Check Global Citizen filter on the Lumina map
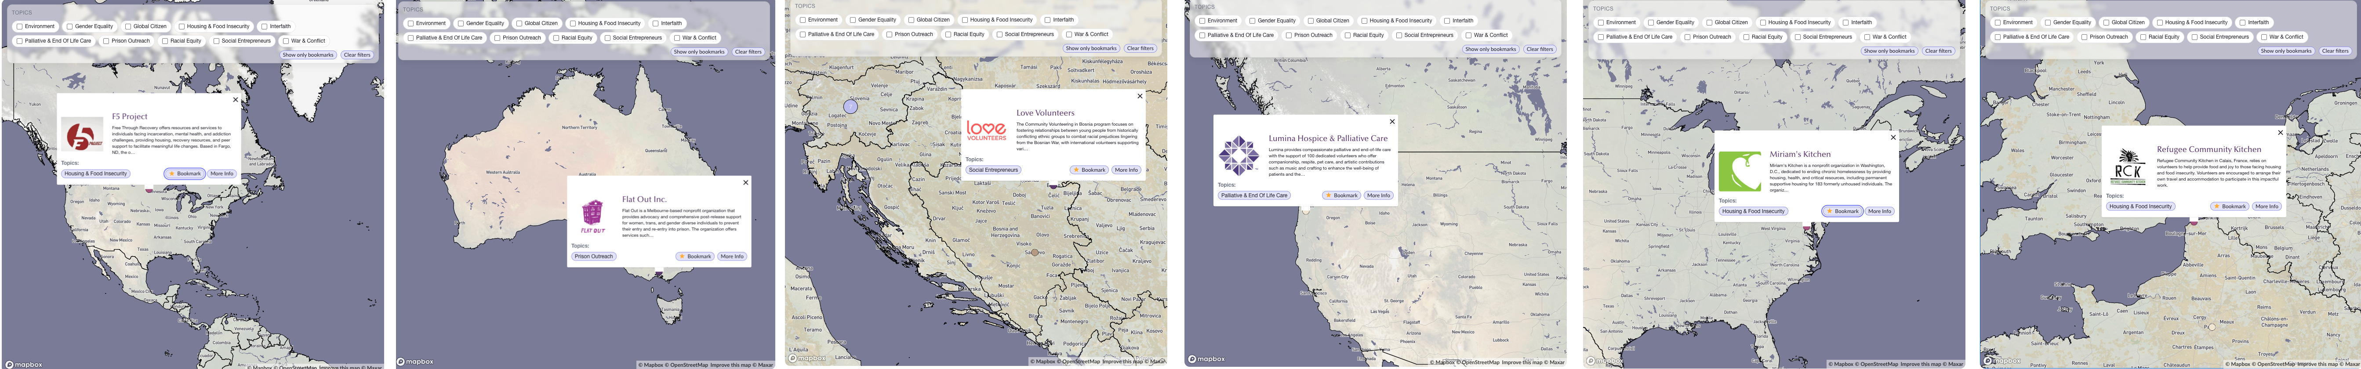Image resolution: width=2361 pixels, height=369 pixels. tap(1311, 20)
